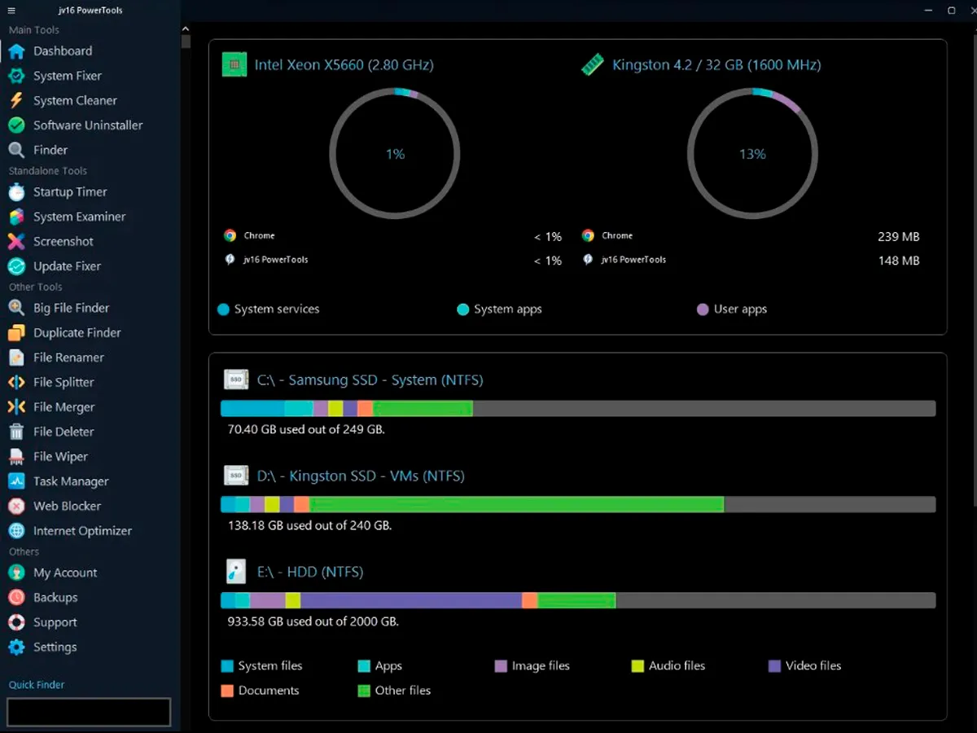Open File Deleter using the trash icon
Screen dimensions: 977x733
(16, 432)
